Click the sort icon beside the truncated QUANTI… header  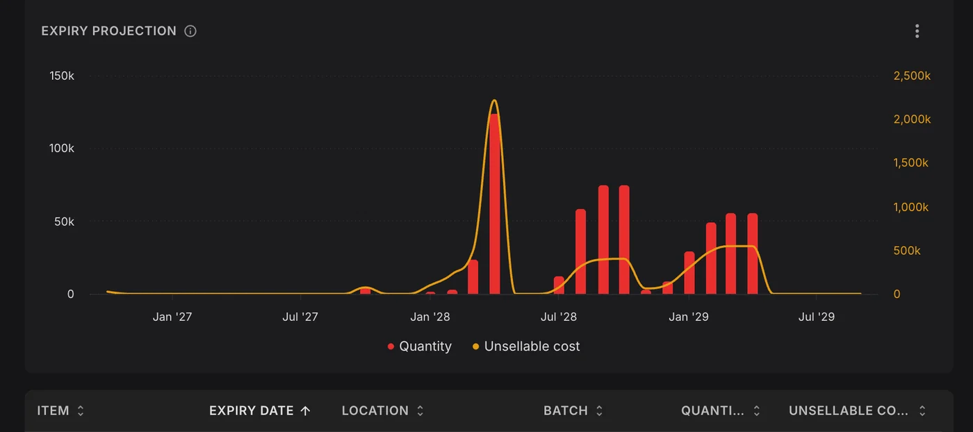click(x=757, y=410)
